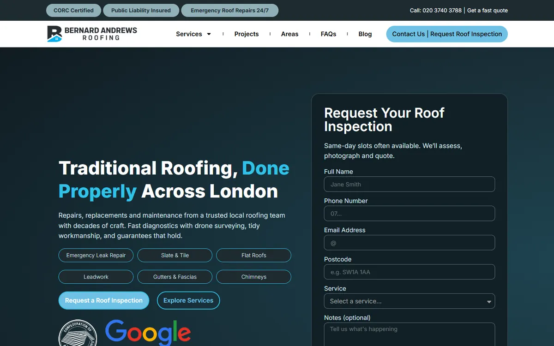This screenshot has height=346, width=554.
Task: Select the Chimneys pill
Action: click(x=254, y=277)
